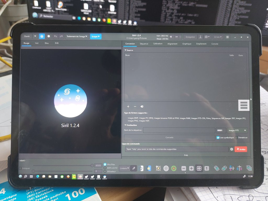Zoom in with the plus square icon
268x201 pixels.
click(x=191, y=169)
